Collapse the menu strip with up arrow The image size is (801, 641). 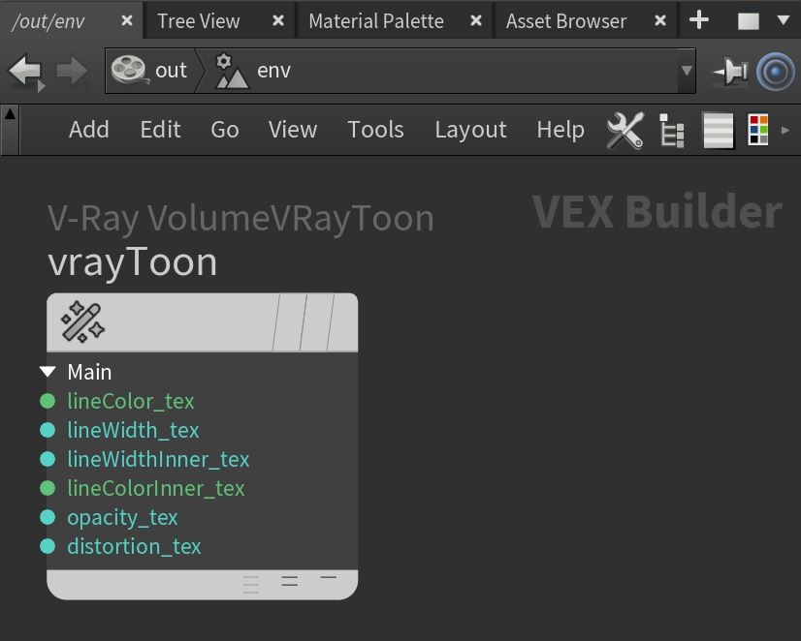pos(10,114)
